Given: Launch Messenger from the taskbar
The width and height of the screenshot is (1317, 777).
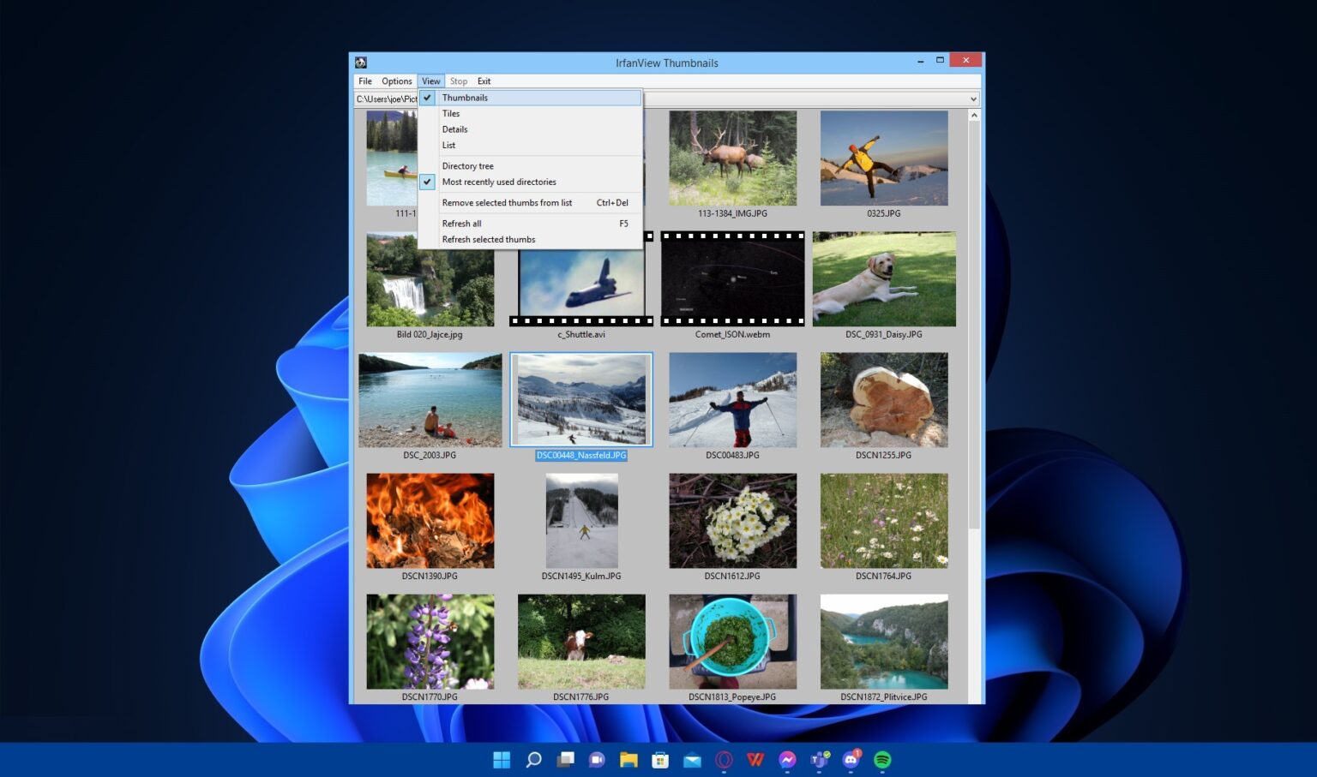Looking at the screenshot, I should pos(789,760).
